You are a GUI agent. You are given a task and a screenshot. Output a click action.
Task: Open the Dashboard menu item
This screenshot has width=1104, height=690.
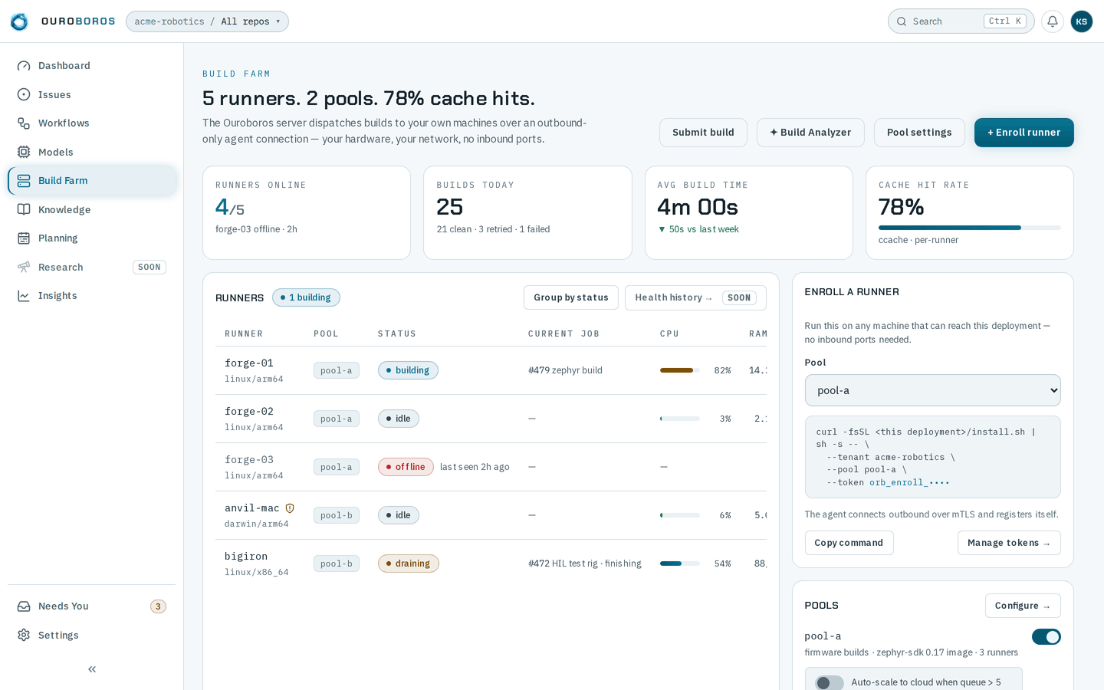(92, 66)
